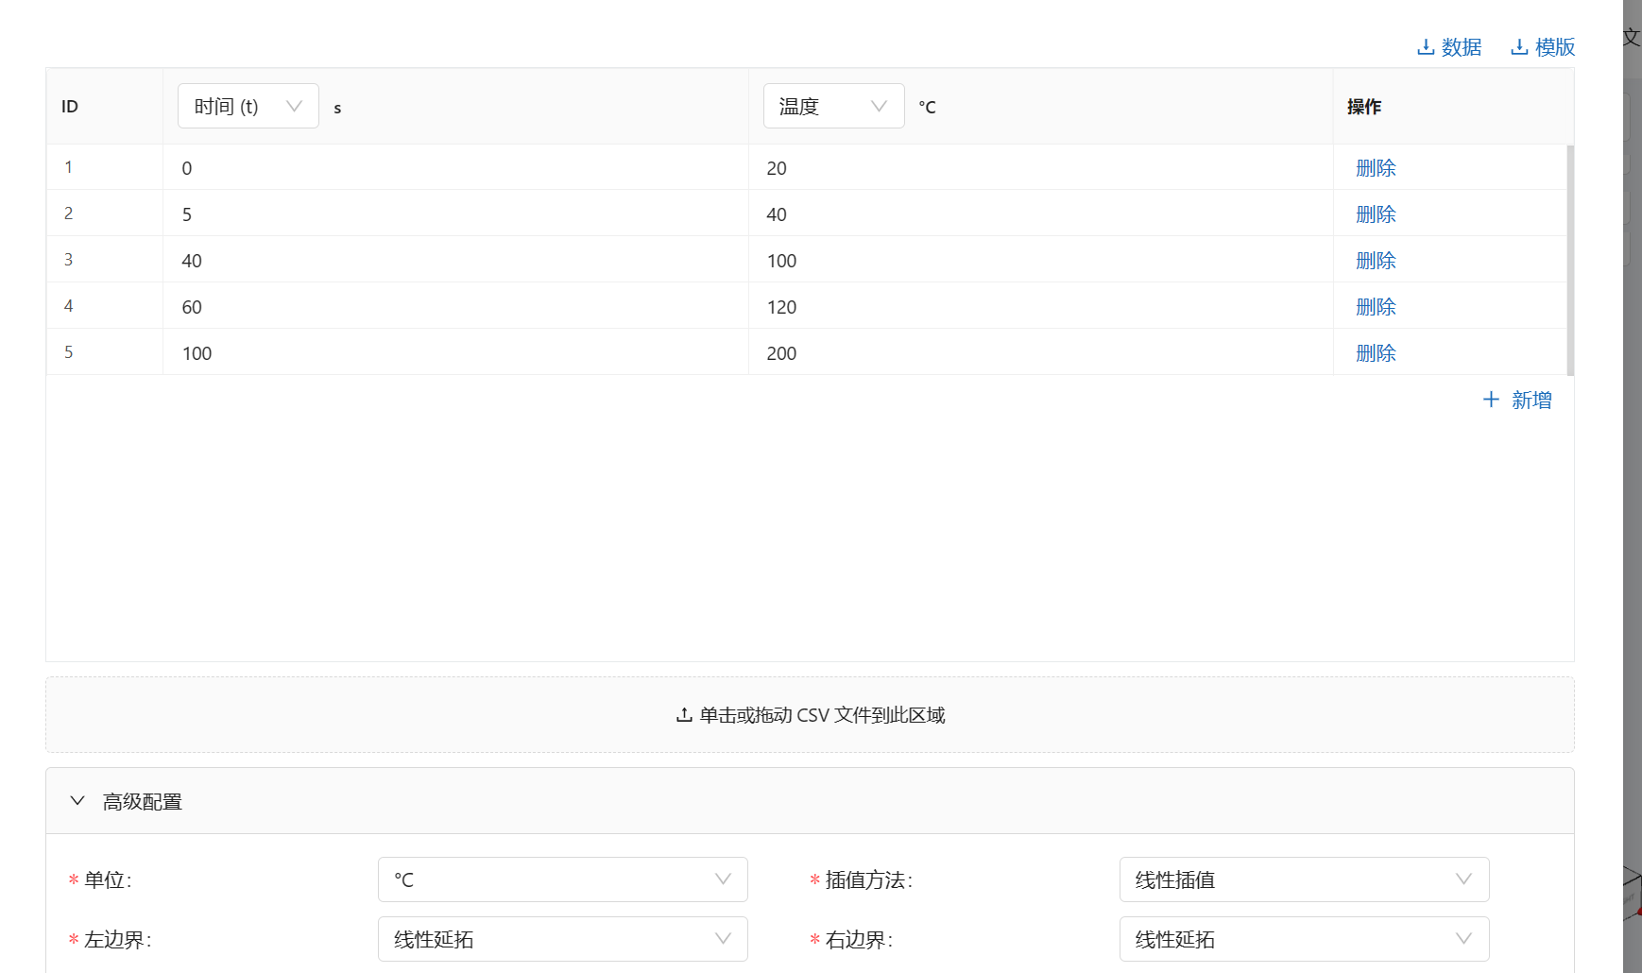
Task: Download template via 模版 link
Action: click(x=1543, y=47)
